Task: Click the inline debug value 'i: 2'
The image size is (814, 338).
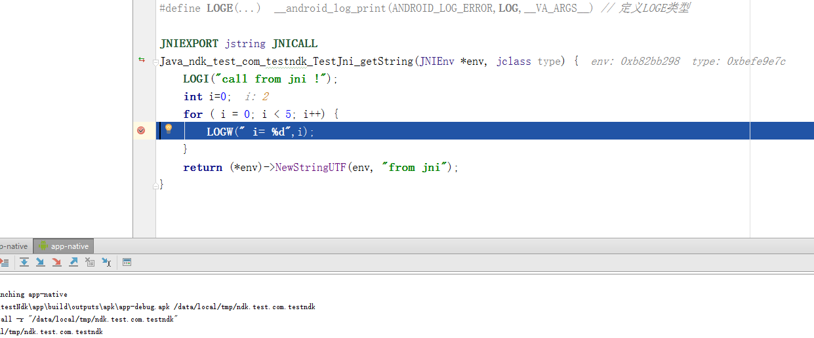Action: (x=256, y=97)
